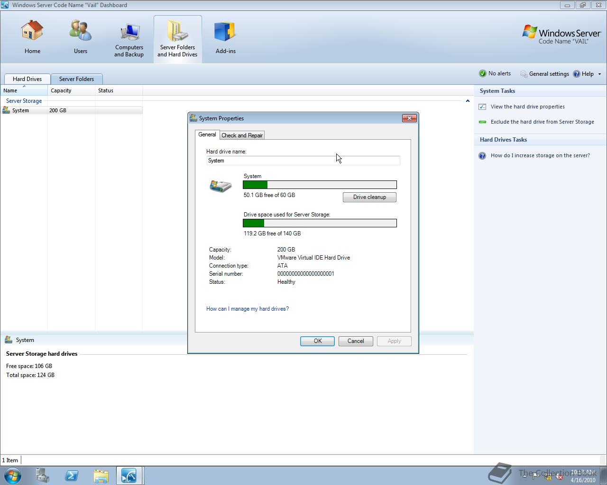Click the blue question mark task icon

482,156
